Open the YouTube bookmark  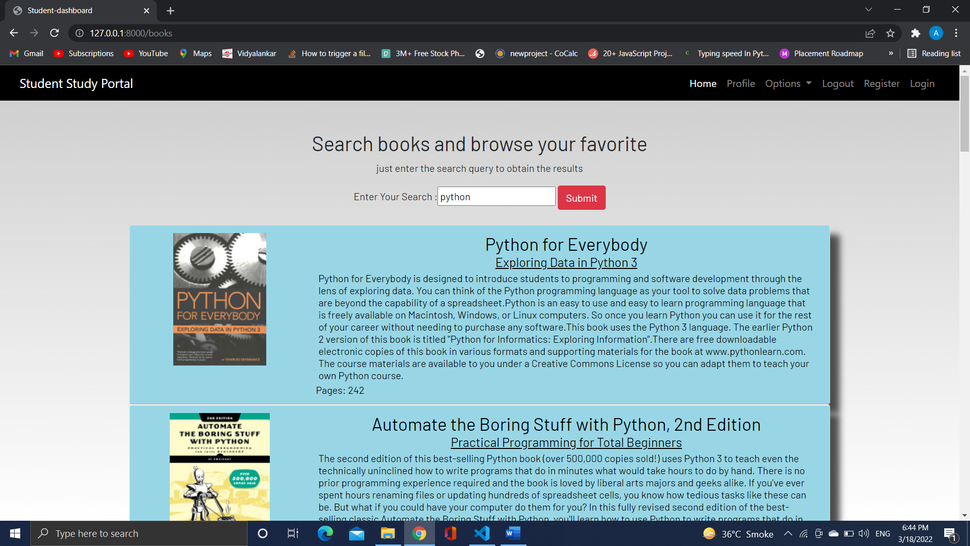(x=145, y=53)
